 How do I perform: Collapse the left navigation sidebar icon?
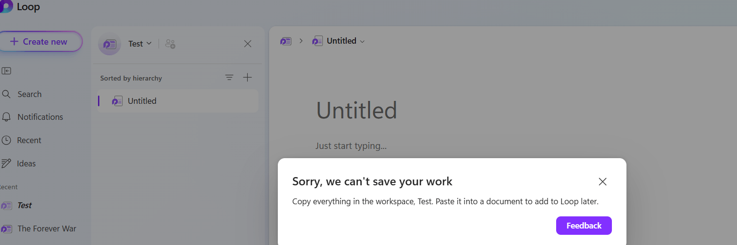6,71
